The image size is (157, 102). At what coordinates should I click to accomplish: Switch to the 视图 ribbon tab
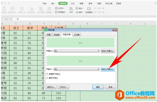coord(99,4)
